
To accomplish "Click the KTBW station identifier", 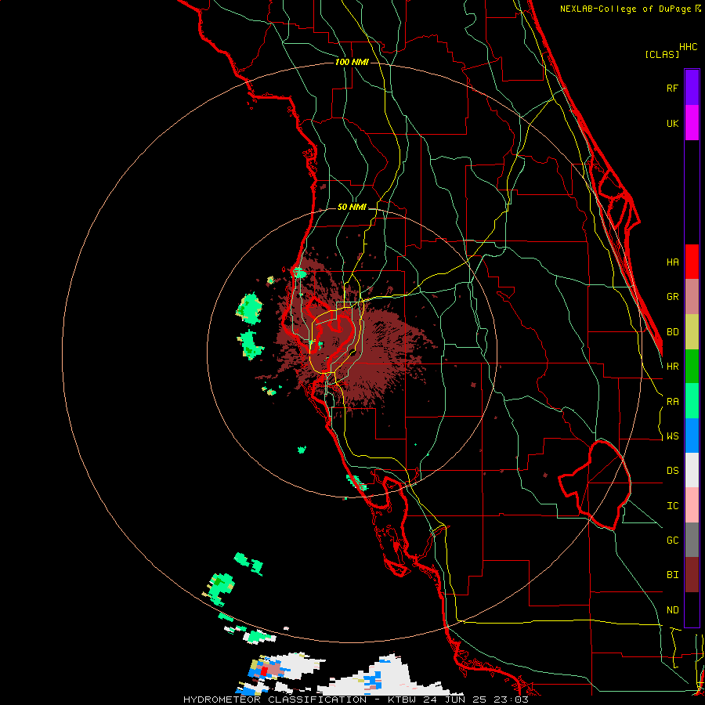I will (x=402, y=700).
